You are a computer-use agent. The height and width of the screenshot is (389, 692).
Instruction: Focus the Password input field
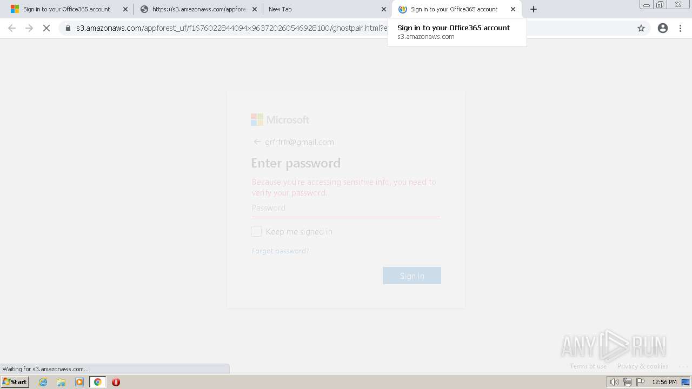(x=345, y=208)
